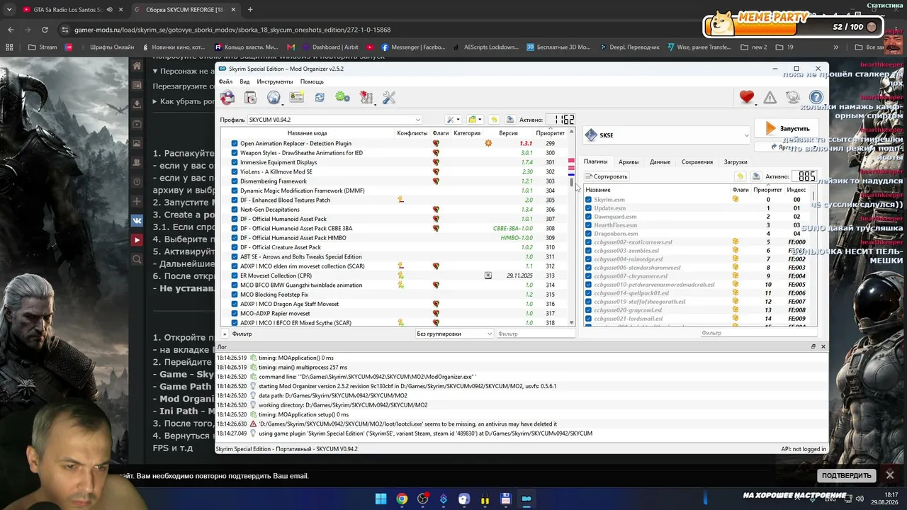Switch to the Сохранения tab

pos(697,162)
